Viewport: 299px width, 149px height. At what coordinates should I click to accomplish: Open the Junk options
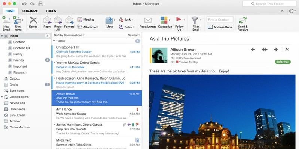click(126, 19)
